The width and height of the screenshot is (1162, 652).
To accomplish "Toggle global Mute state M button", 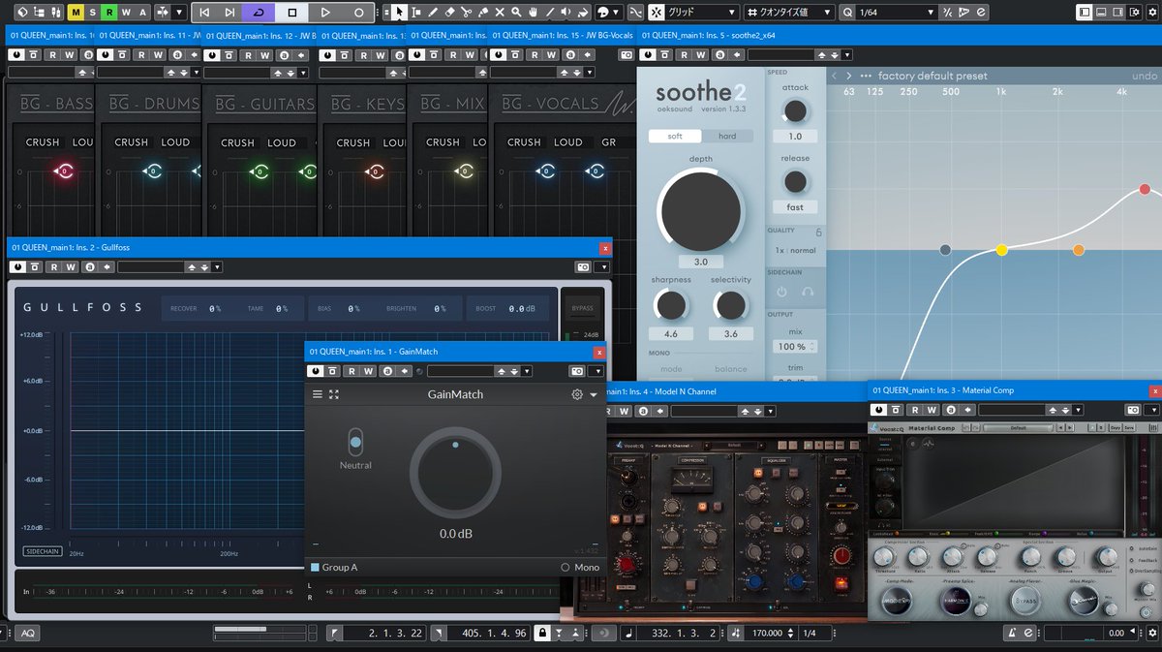I will 76,13.
